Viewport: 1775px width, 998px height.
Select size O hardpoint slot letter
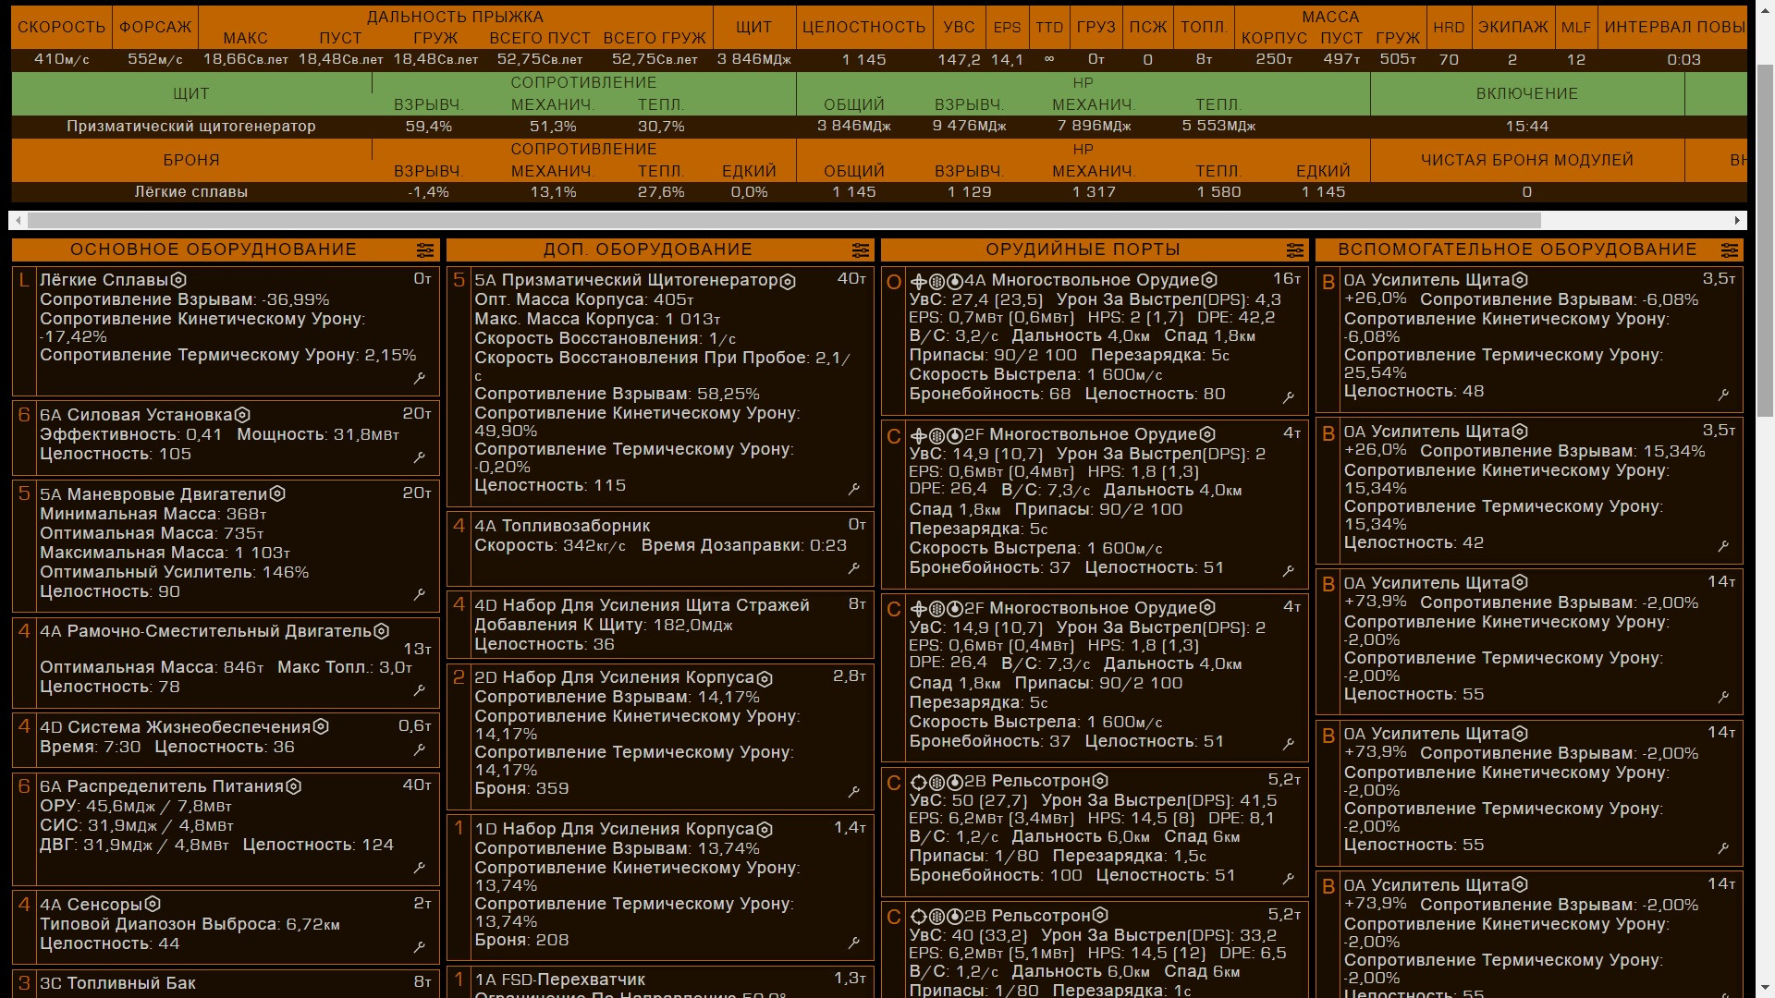point(893,283)
